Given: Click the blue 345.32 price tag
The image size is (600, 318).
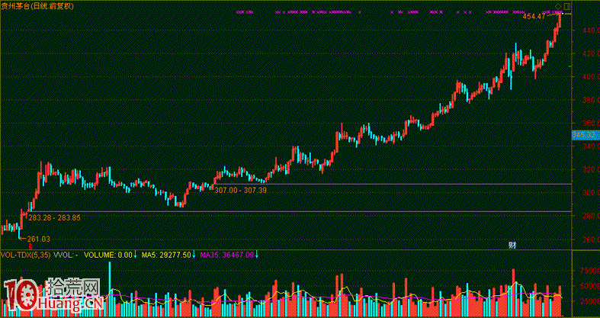Looking at the screenshot, I should [x=585, y=135].
